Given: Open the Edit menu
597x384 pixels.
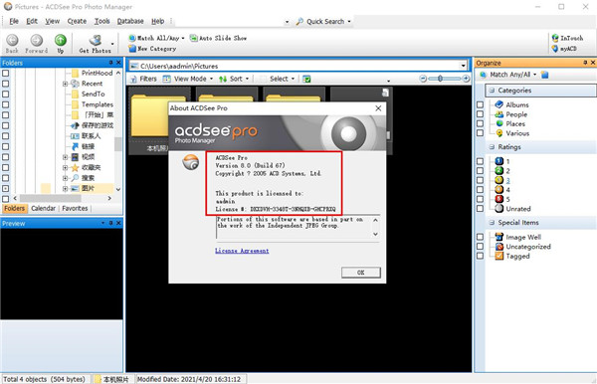Looking at the screenshot, I should coord(32,21).
